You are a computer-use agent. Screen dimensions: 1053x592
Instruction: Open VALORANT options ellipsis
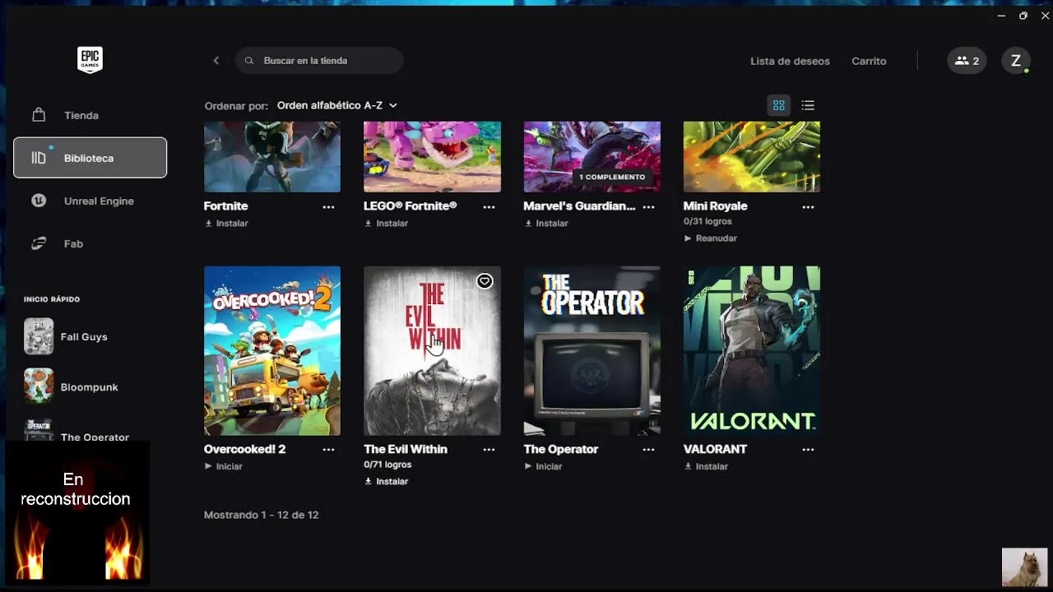pyautogui.click(x=808, y=450)
